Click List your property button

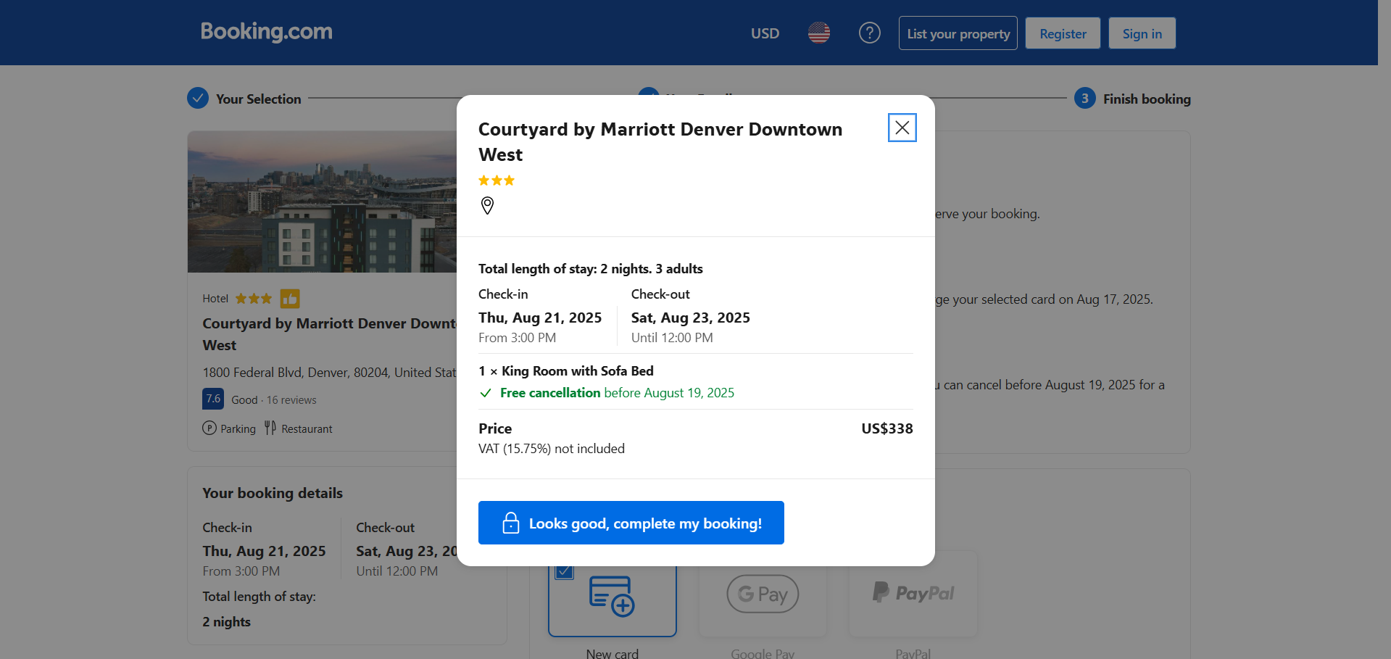[x=958, y=33]
